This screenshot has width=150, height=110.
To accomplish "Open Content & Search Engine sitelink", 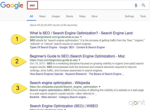I will point(90,47).
